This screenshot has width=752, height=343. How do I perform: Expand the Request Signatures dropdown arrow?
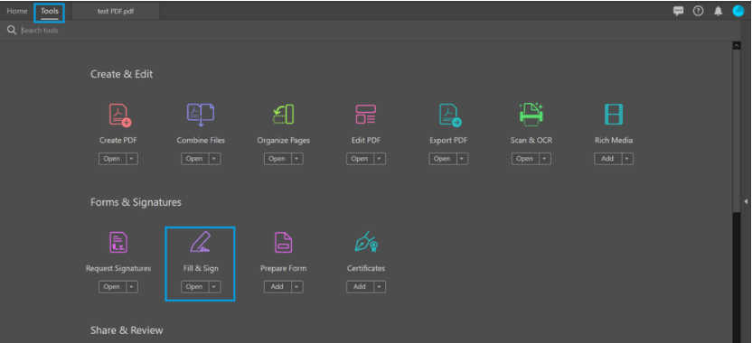coord(132,286)
